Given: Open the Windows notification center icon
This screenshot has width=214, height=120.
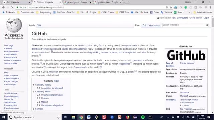Looking at the screenshot, I should coord(209,117).
